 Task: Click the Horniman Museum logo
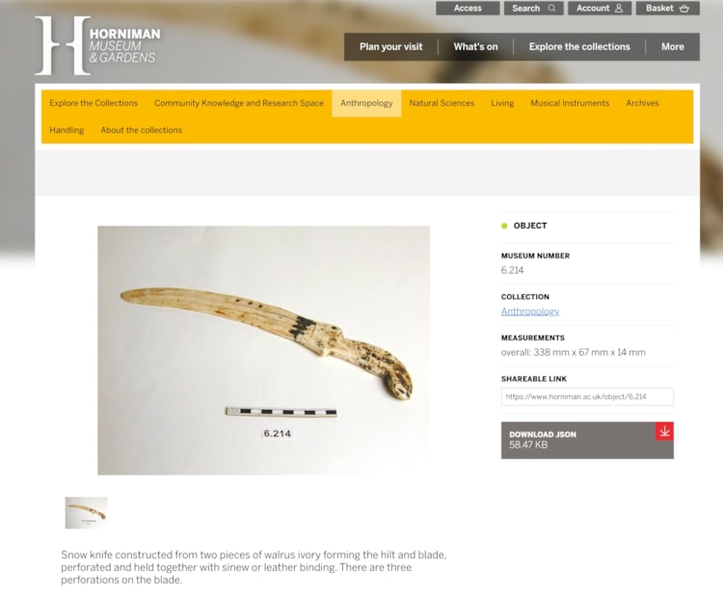click(97, 45)
